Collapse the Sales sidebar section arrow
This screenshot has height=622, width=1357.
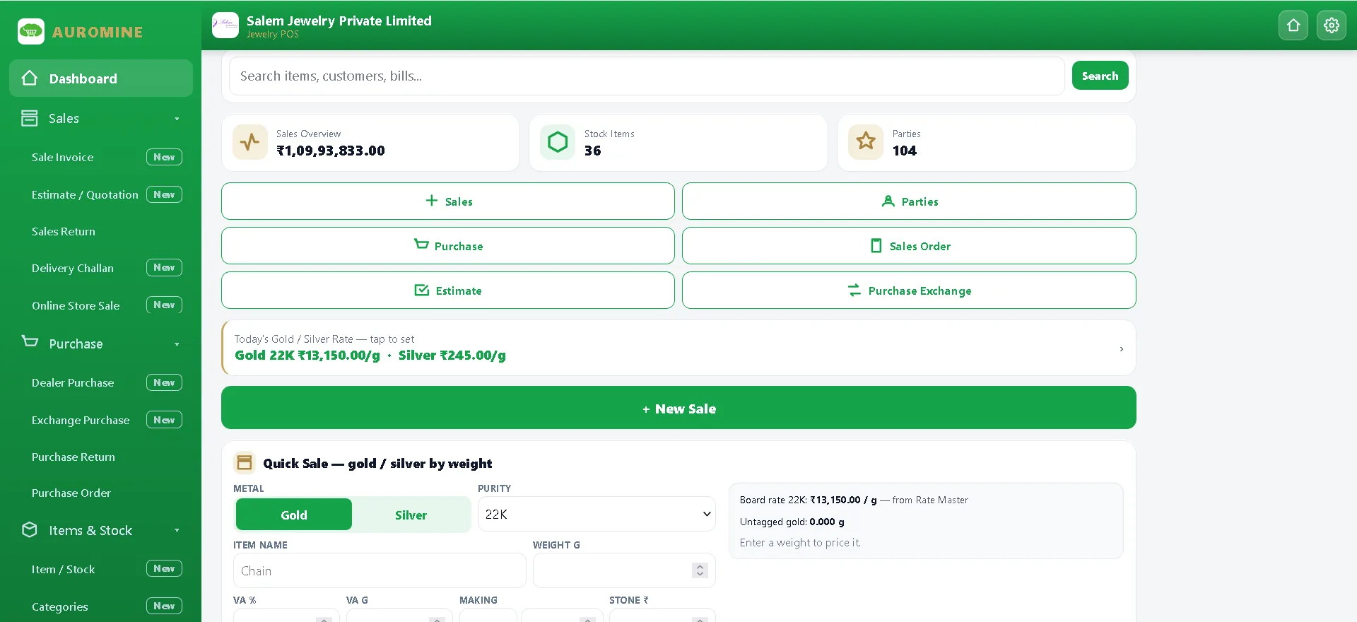click(x=177, y=119)
